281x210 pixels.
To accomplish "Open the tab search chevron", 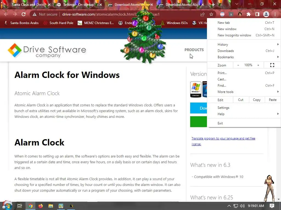I will [237, 4].
